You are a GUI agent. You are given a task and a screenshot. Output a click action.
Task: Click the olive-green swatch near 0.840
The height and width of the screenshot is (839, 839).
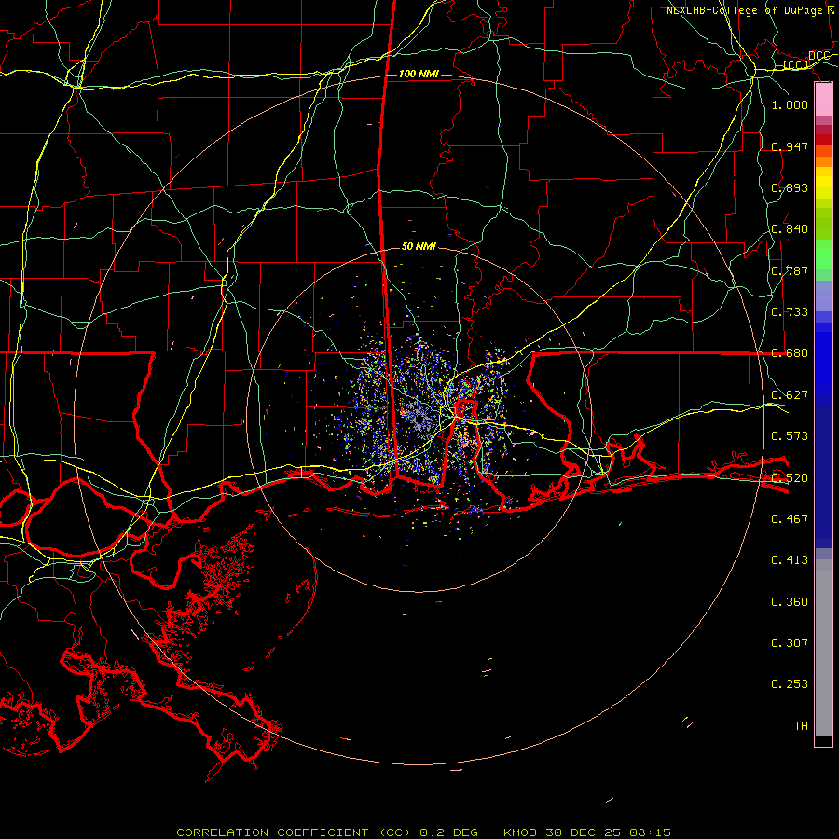click(823, 223)
